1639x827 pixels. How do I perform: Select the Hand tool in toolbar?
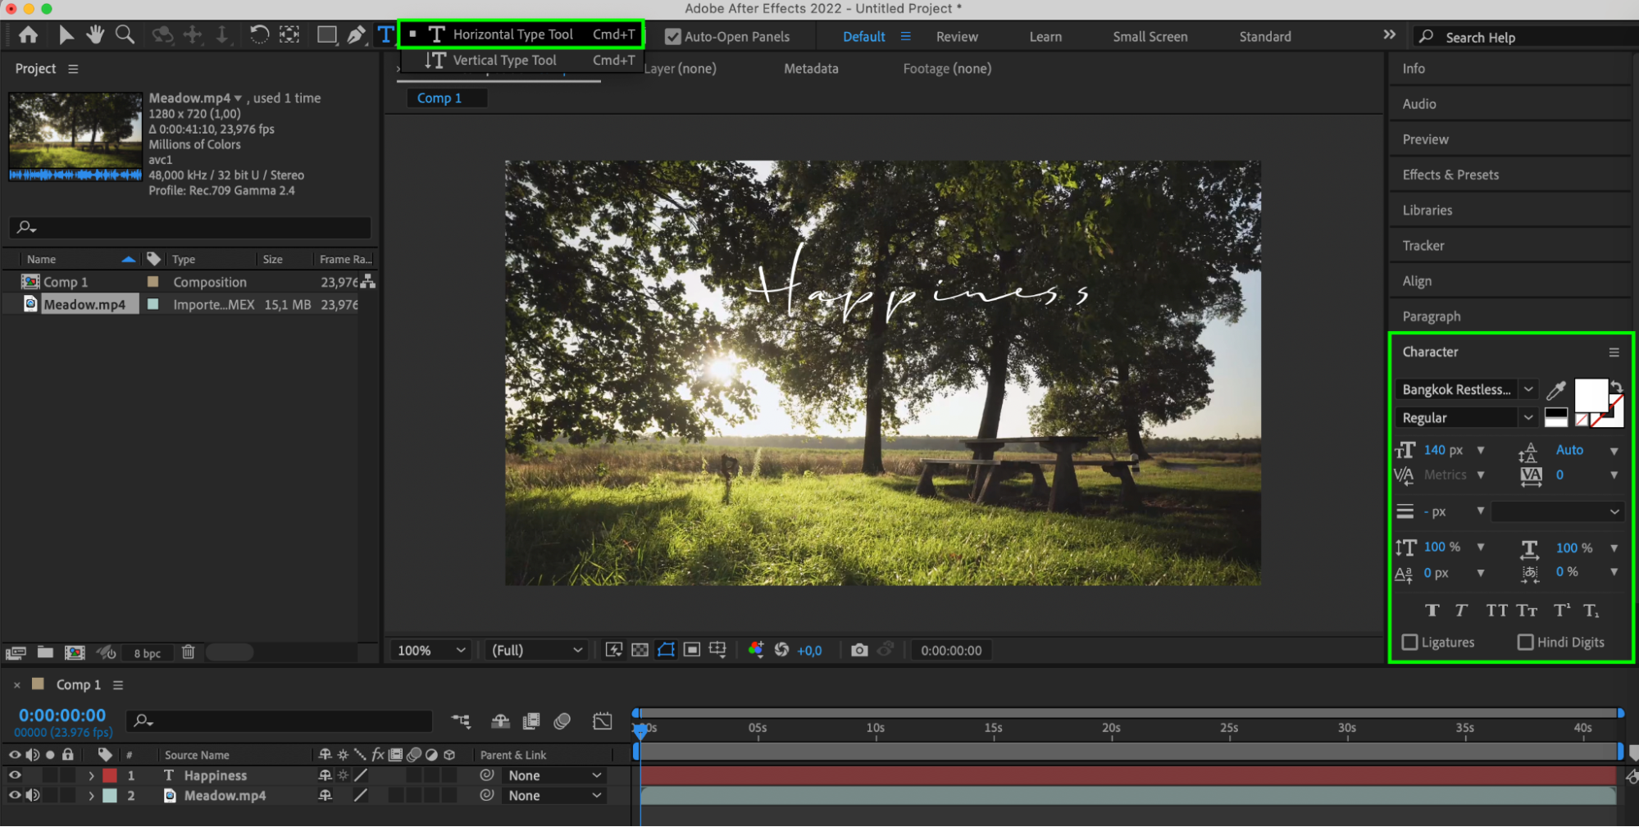point(96,34)
